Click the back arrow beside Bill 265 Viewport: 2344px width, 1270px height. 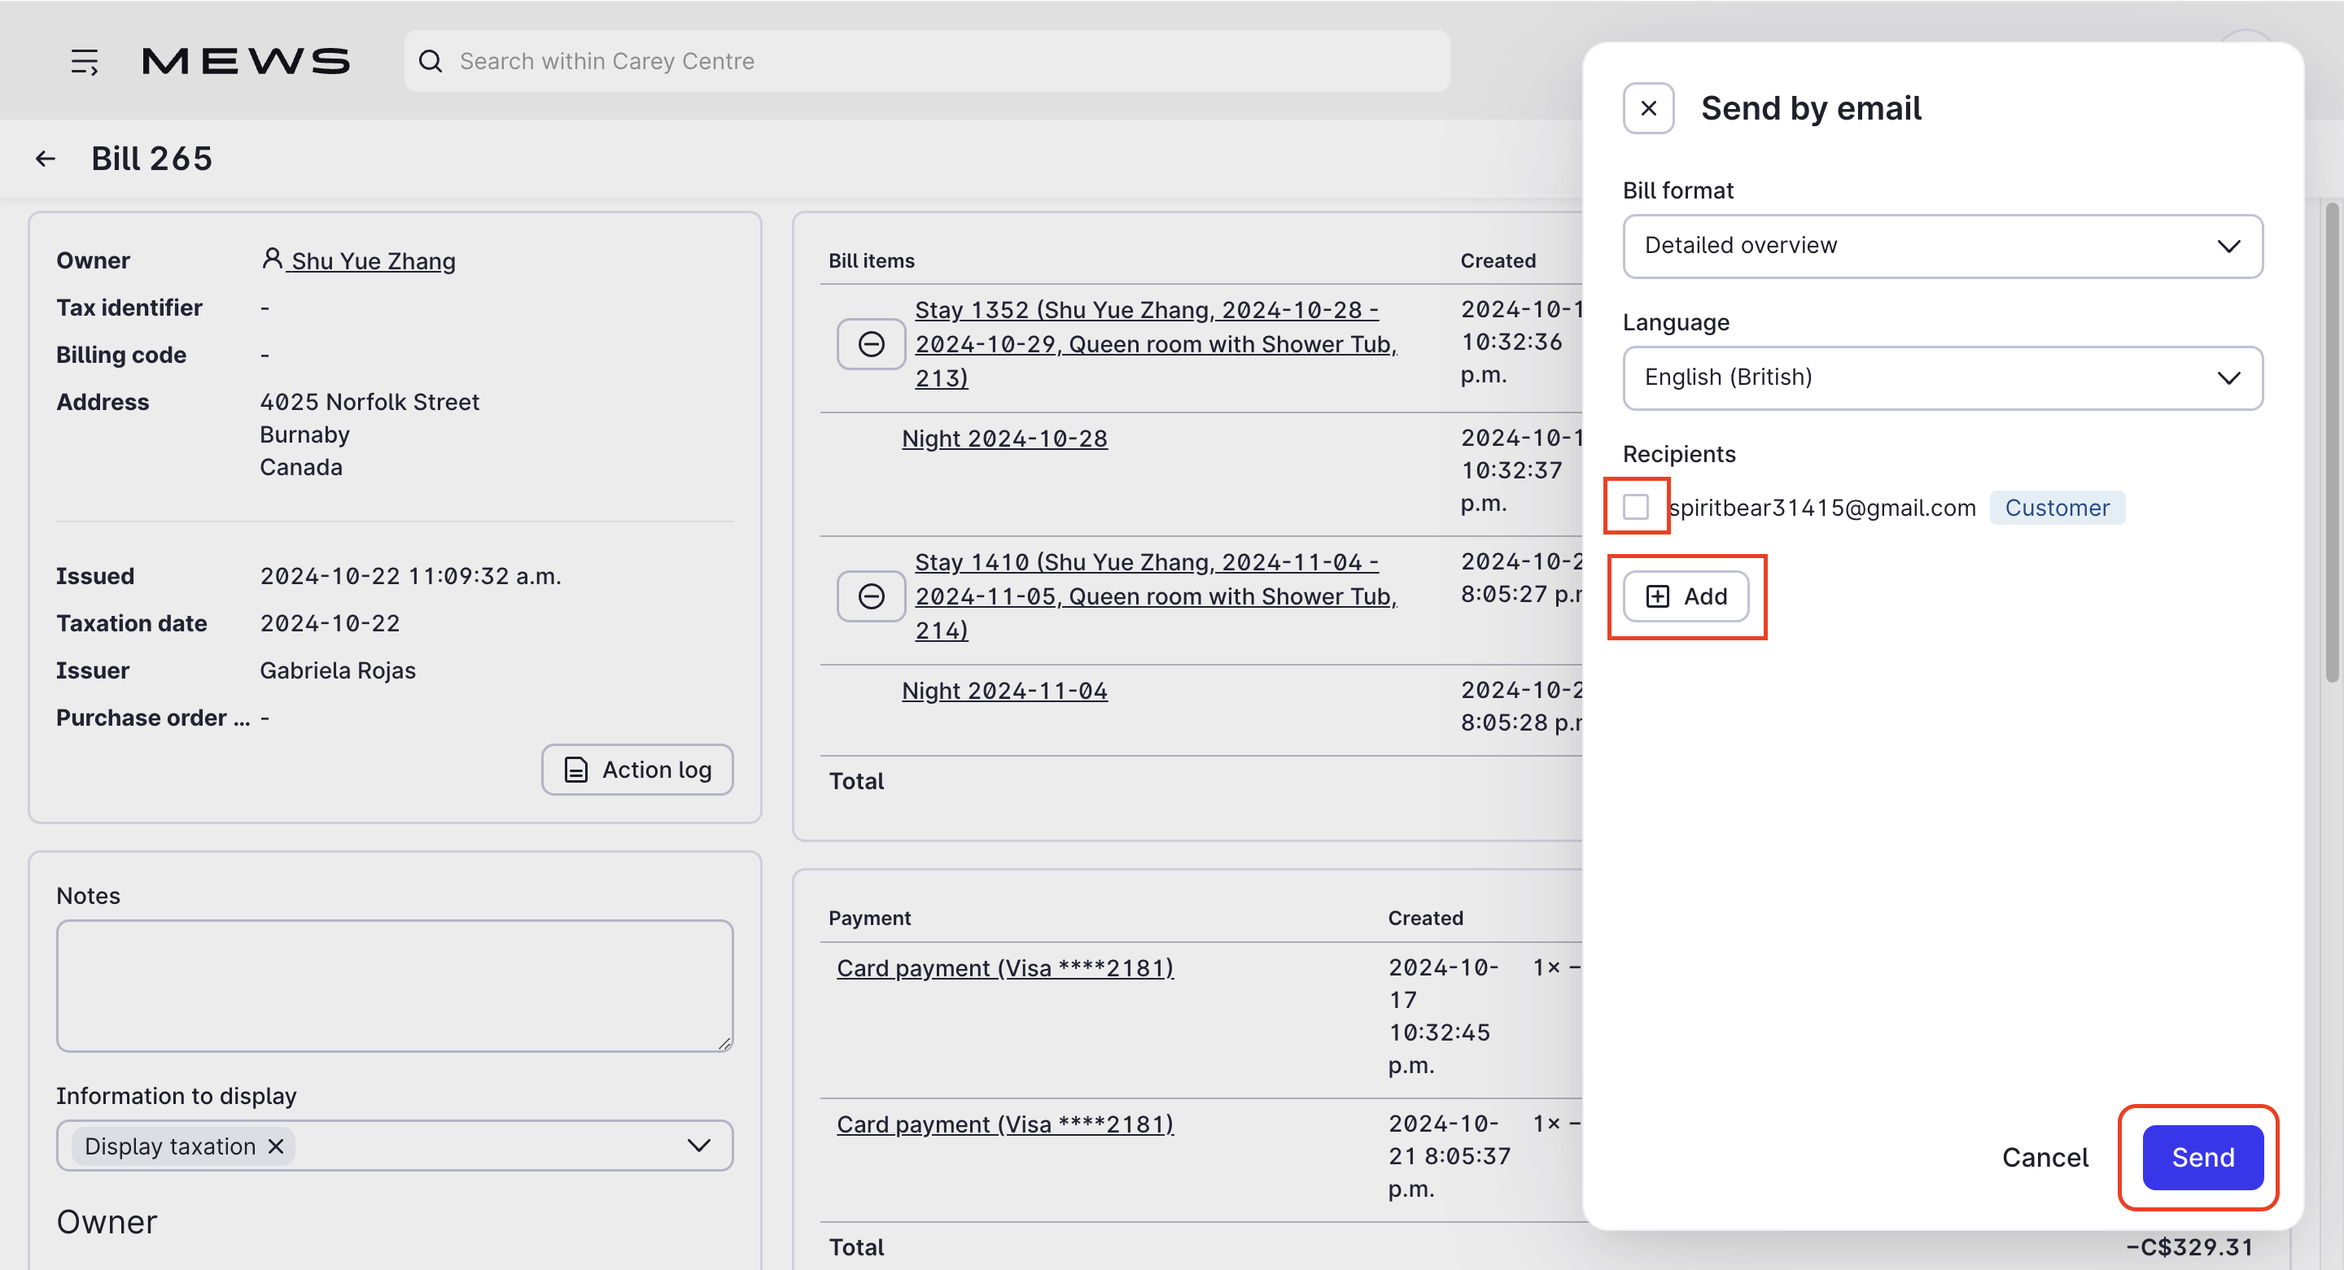click(46, 159)
